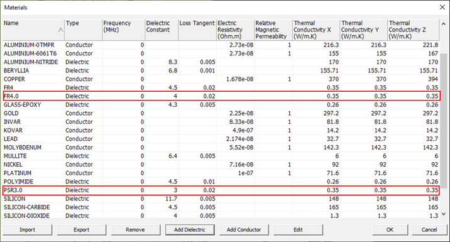The height and width of the screenshot is (242, 450).
Task: Click the Frequency (MHz) column header
Action: 123,30
